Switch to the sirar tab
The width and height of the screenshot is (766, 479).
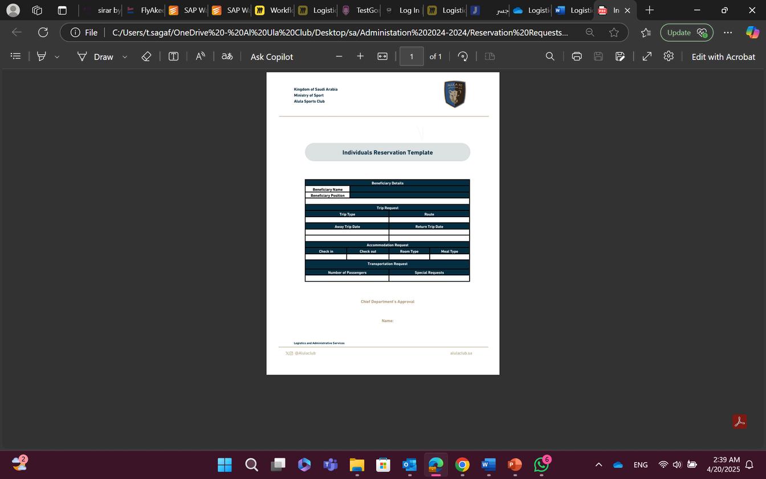101,10
